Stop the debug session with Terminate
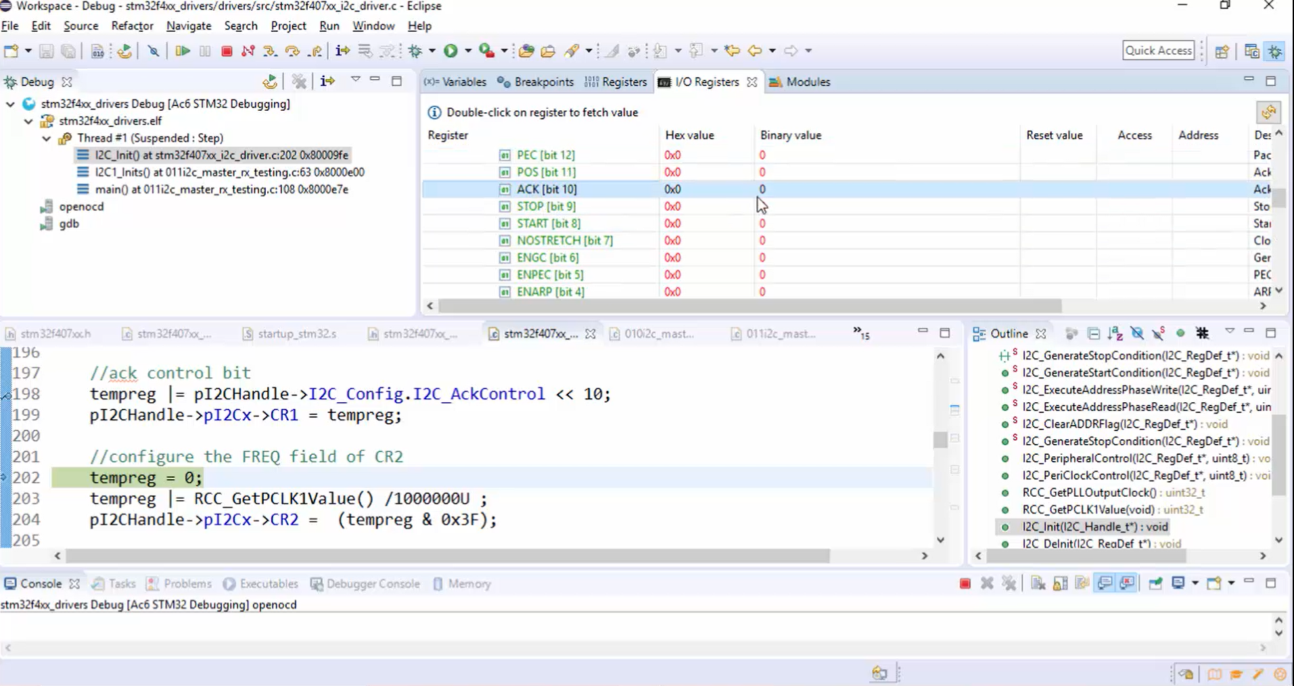 click(227, 51)
